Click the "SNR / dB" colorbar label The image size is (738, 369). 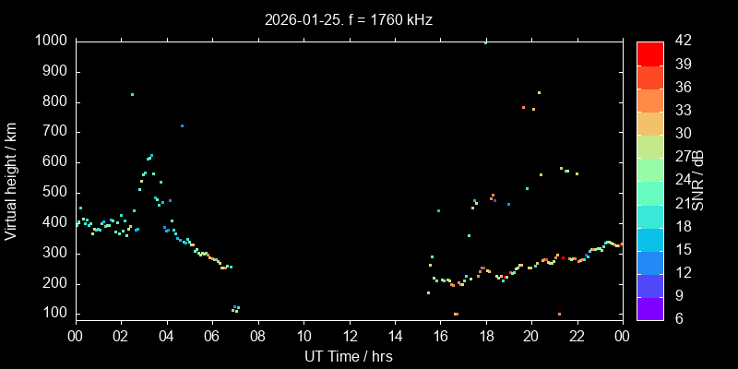click(x=698, y=180)
